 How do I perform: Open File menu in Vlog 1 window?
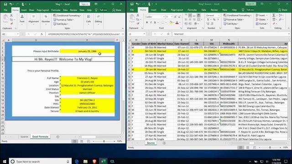tap(5, 10)
